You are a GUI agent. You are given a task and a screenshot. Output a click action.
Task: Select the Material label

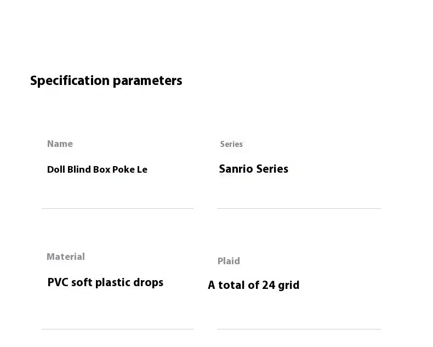pyautogui.click(x=66, y=257)
